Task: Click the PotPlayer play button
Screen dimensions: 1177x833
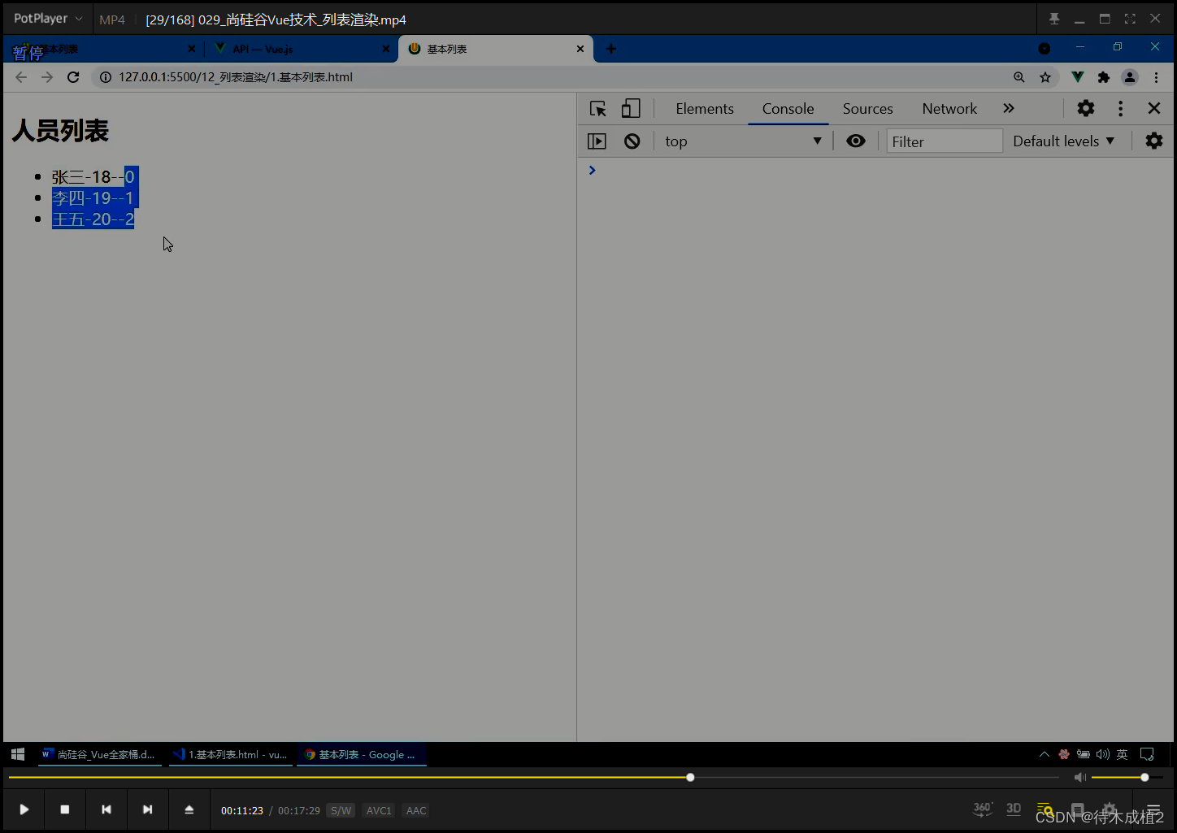Action: click(24, 809)
